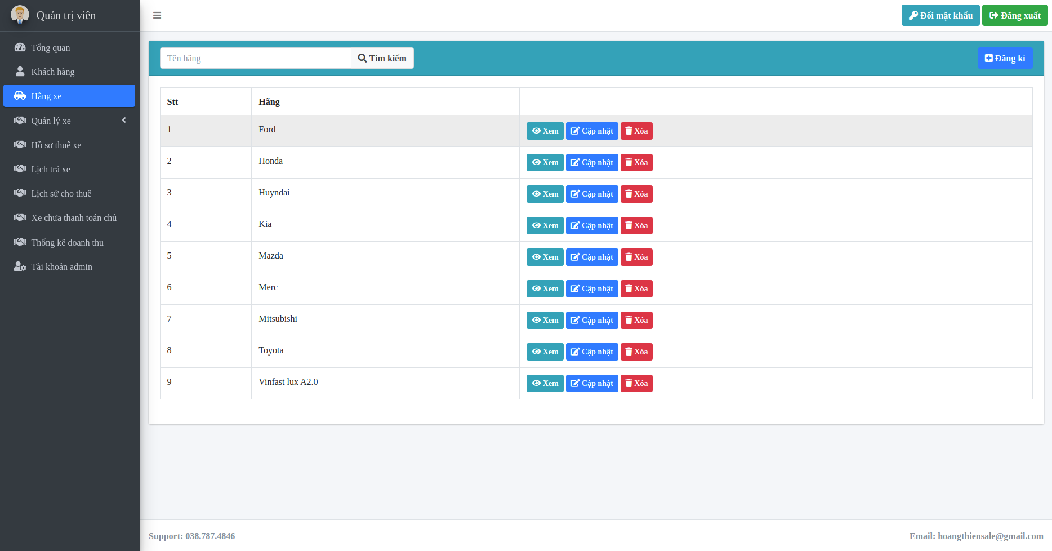The height and width of the screenshot is (551, 1052).
Task: Go to Thống kê doanh thu page
Action: coord(67,242)
